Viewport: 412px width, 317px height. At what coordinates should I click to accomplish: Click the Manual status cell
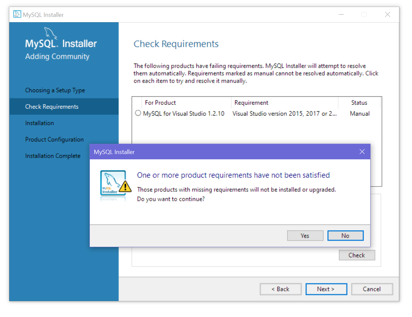point(360,113)
